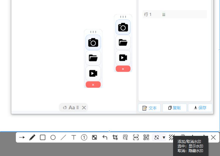Select the rectangle shape tool
The image size is (220, 156).
[x=43, y=137]
